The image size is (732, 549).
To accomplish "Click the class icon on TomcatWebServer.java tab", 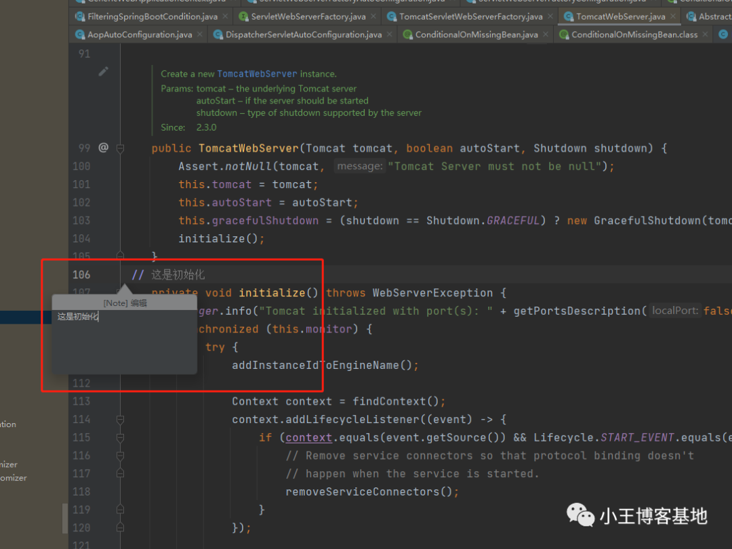I will pyautogui.click(x=568, y=17).
